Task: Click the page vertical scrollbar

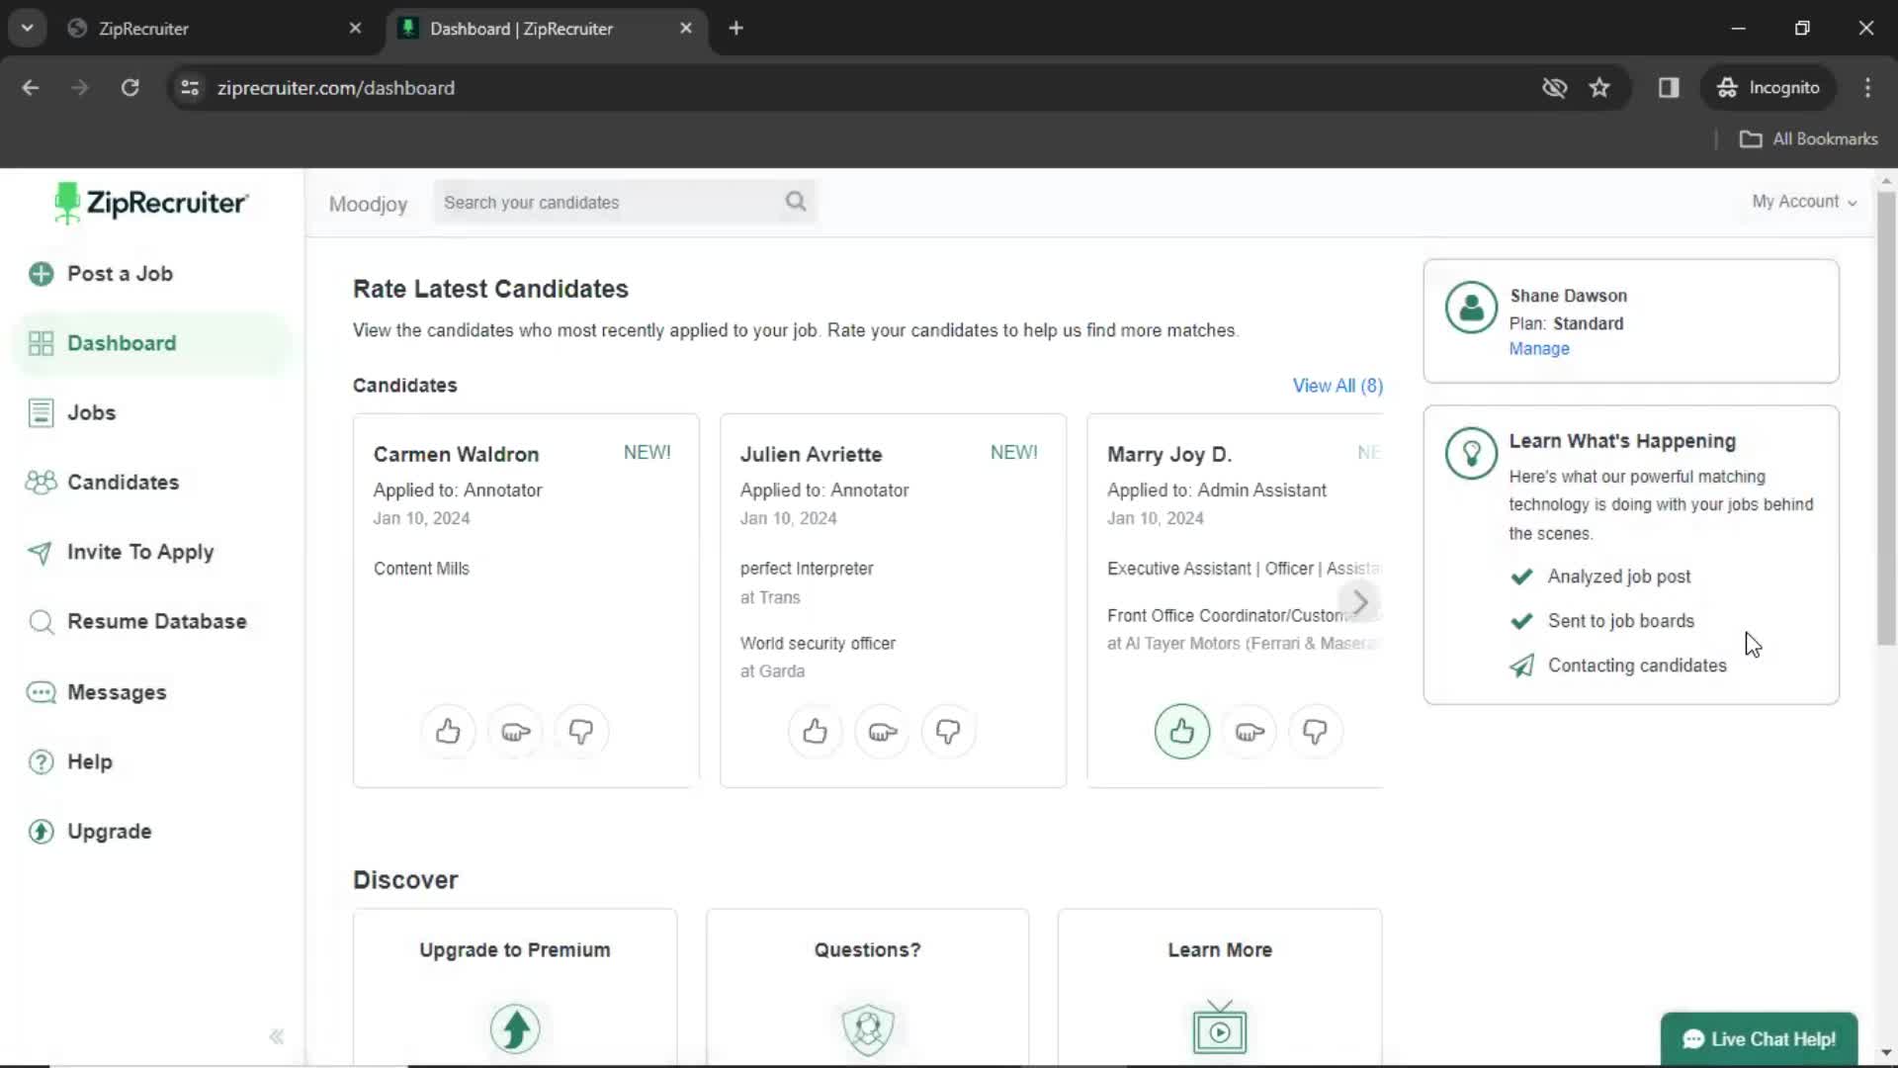Action: [x=1886, y=419]
